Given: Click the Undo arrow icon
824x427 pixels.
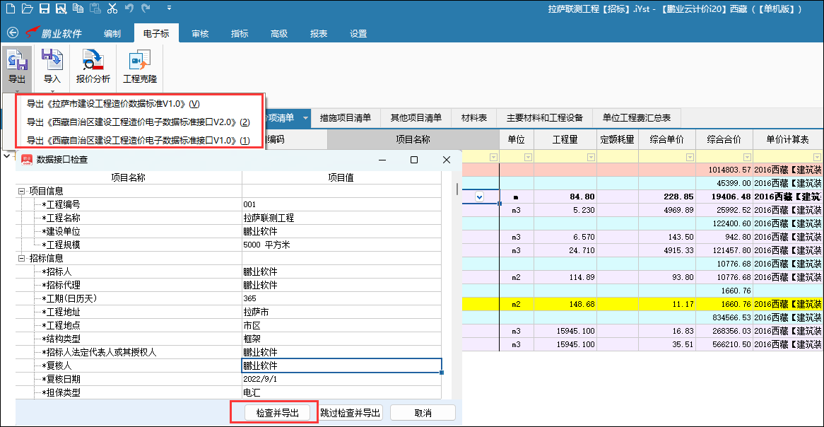Looking at the screenshot, I should pyautogui.click(x=129, y=9).
